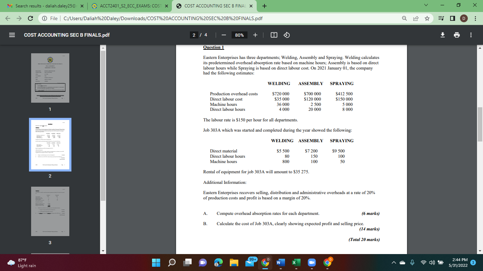Click the "(Total 20 marks)" text

click(364, 240)
